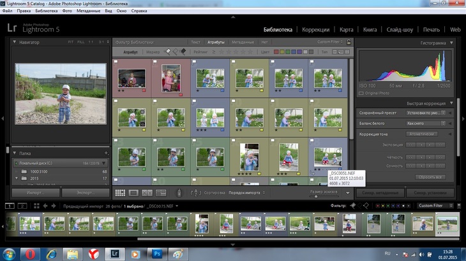Screen dimensions: 466x261
Task: Switch to Слайд-шоу module
Action: pos(400,30)
